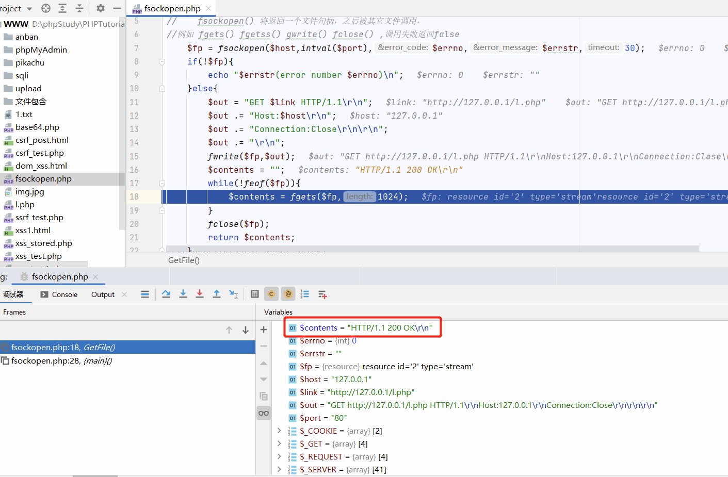This screenshot has height=477, width=728.
Task: Collapse all items in Project panel
Action: pos(79,8)
